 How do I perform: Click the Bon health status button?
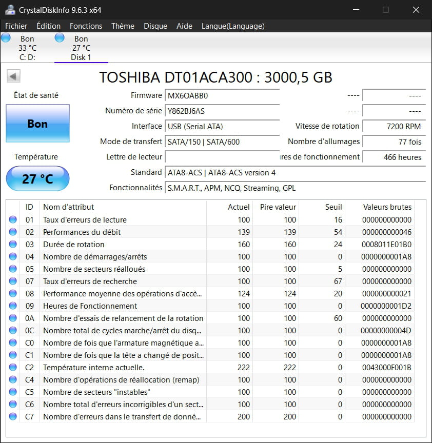(x=37, y=124)
